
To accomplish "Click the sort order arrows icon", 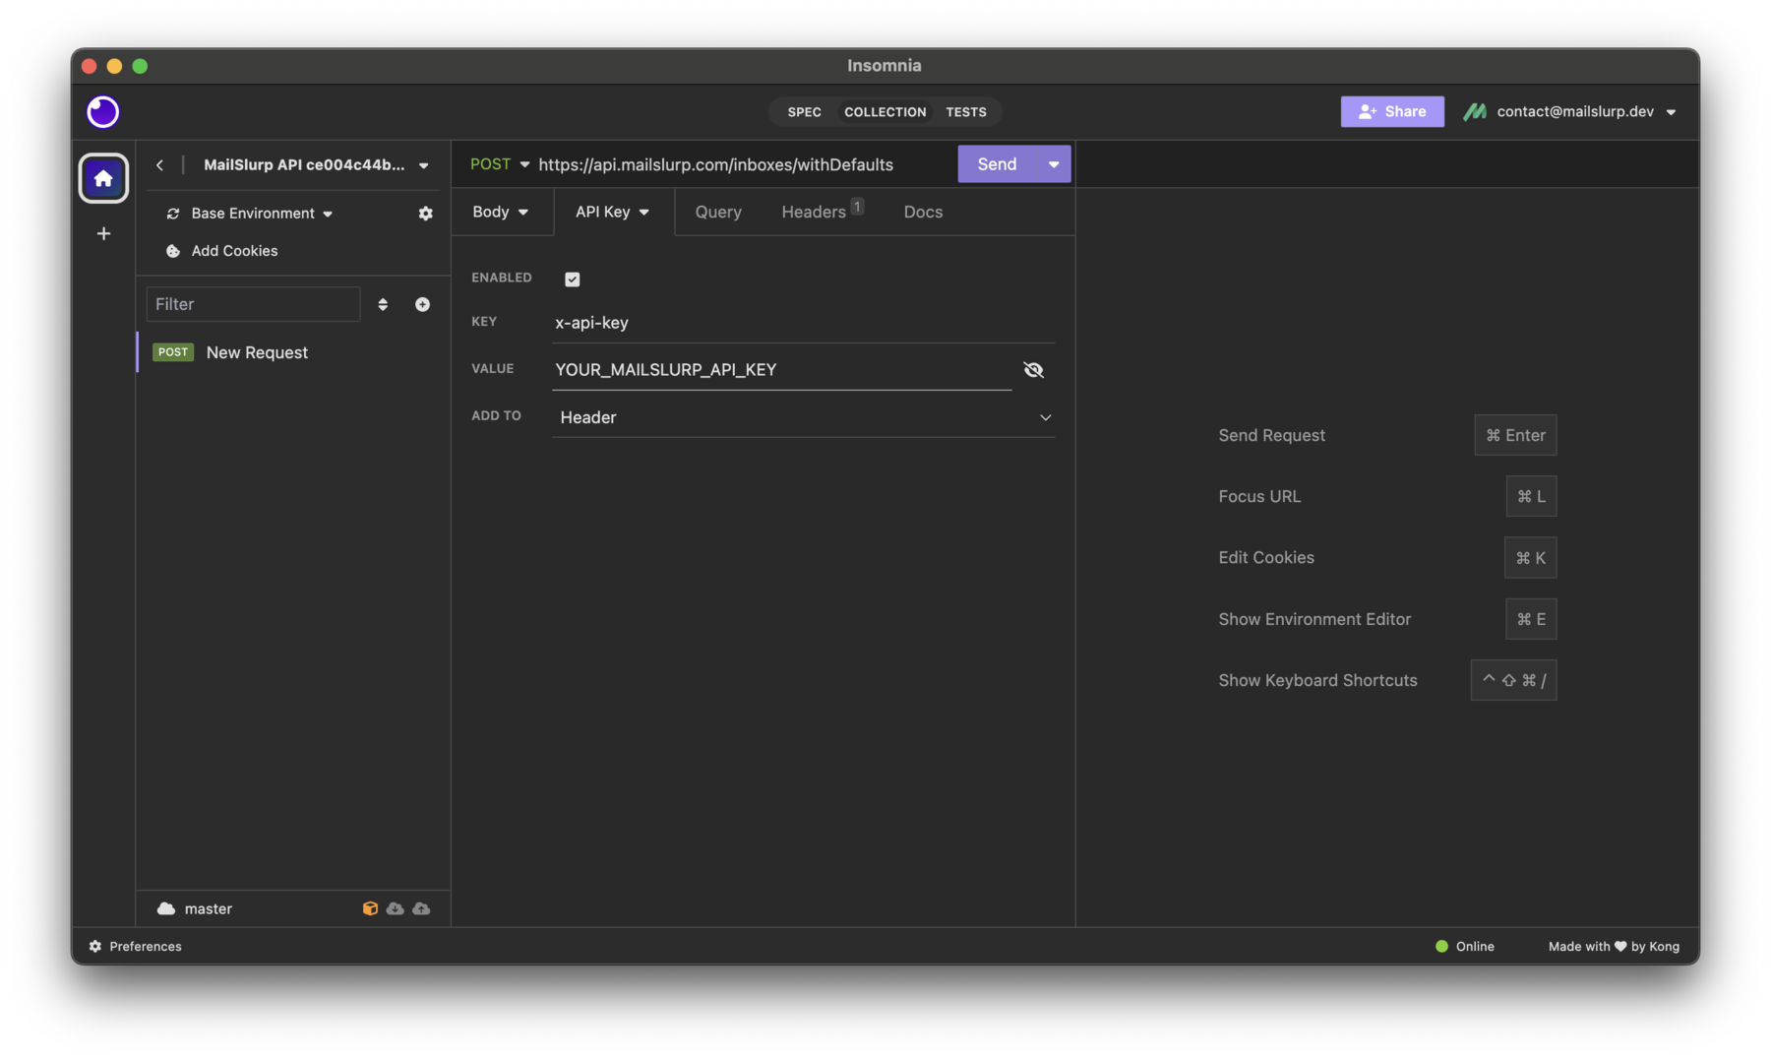I will click(x=383, y=304).
